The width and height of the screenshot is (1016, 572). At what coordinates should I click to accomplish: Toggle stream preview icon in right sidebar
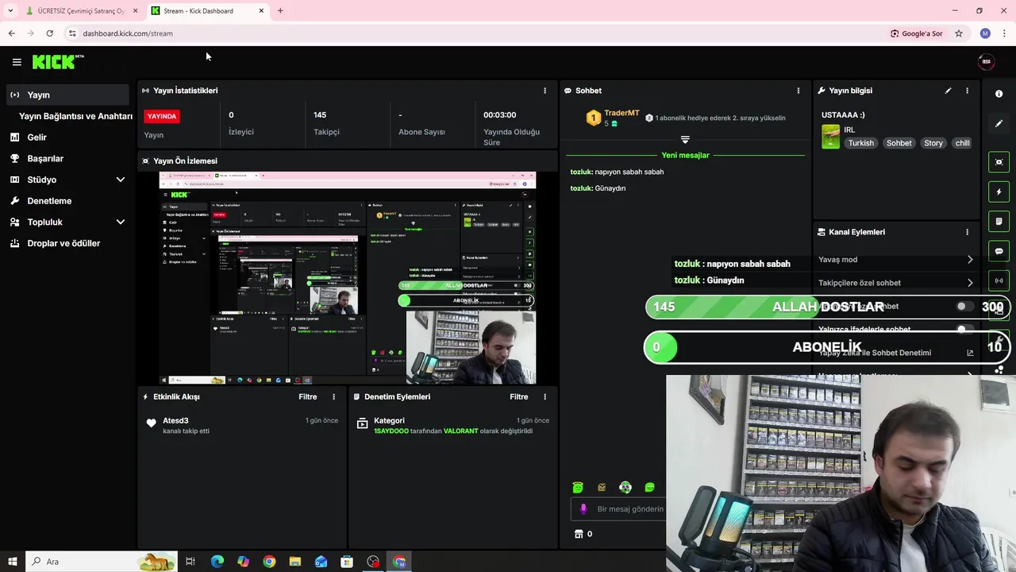(999, 162)
